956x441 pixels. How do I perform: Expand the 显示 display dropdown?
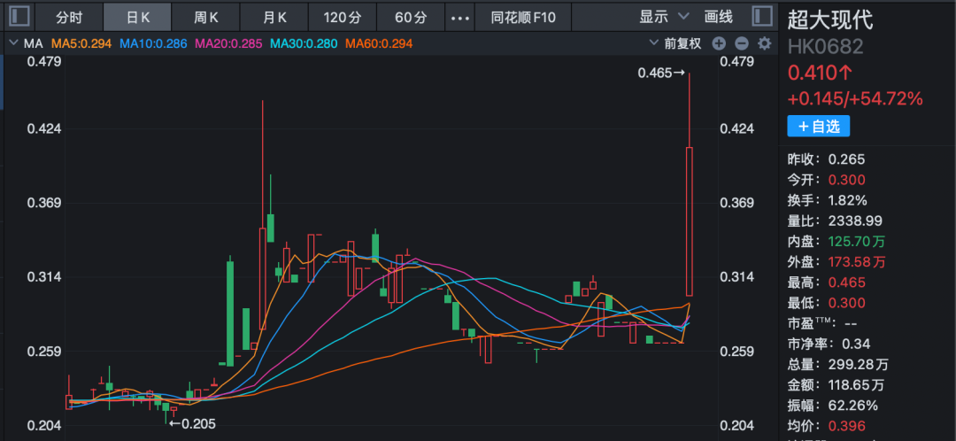click(x=664, y=17)
